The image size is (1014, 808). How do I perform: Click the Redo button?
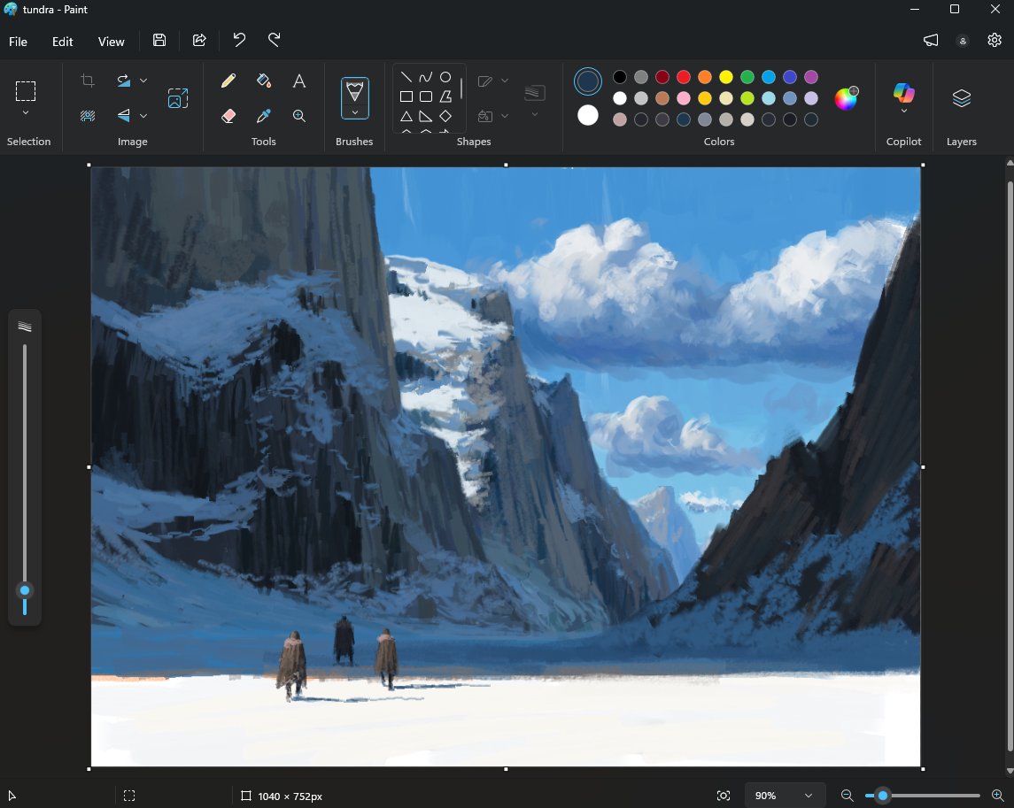[275, 40]
